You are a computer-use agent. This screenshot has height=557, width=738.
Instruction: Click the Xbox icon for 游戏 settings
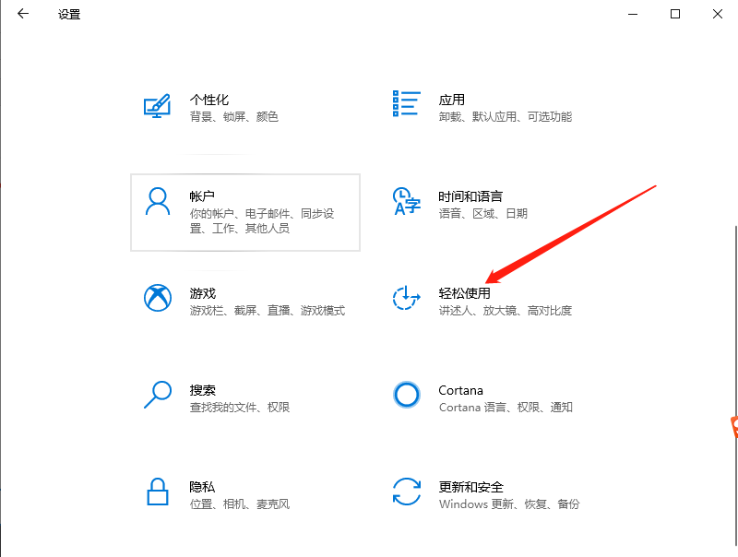point(157,297)
